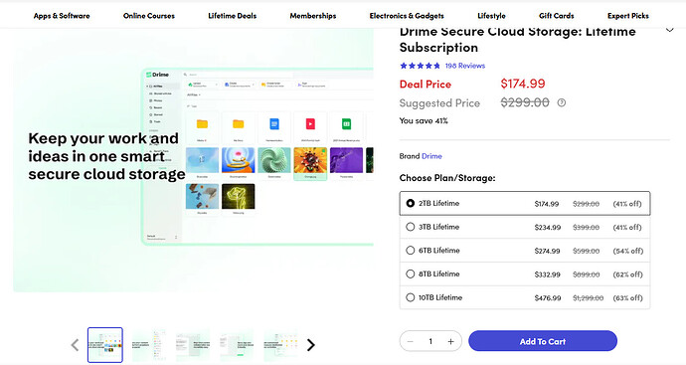Image resolution: width=686 pixels, height=365 pixels.
Task: Collapse the product title chevron
Action: [x=669, y=30]
